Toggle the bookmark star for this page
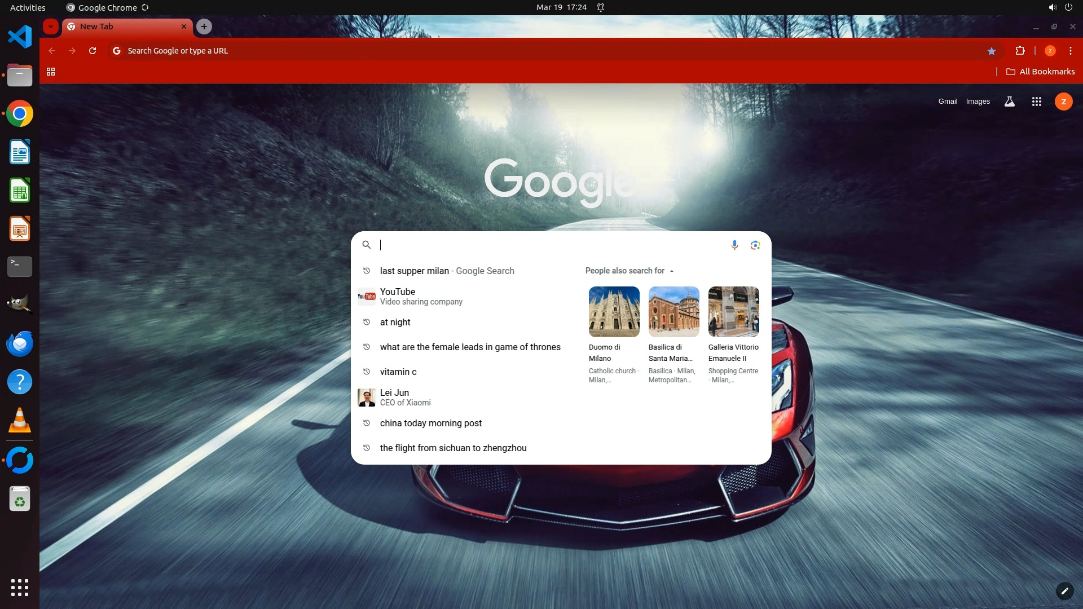The height and width of the screenshot is (609, 1083). click(x=992, y=51)
